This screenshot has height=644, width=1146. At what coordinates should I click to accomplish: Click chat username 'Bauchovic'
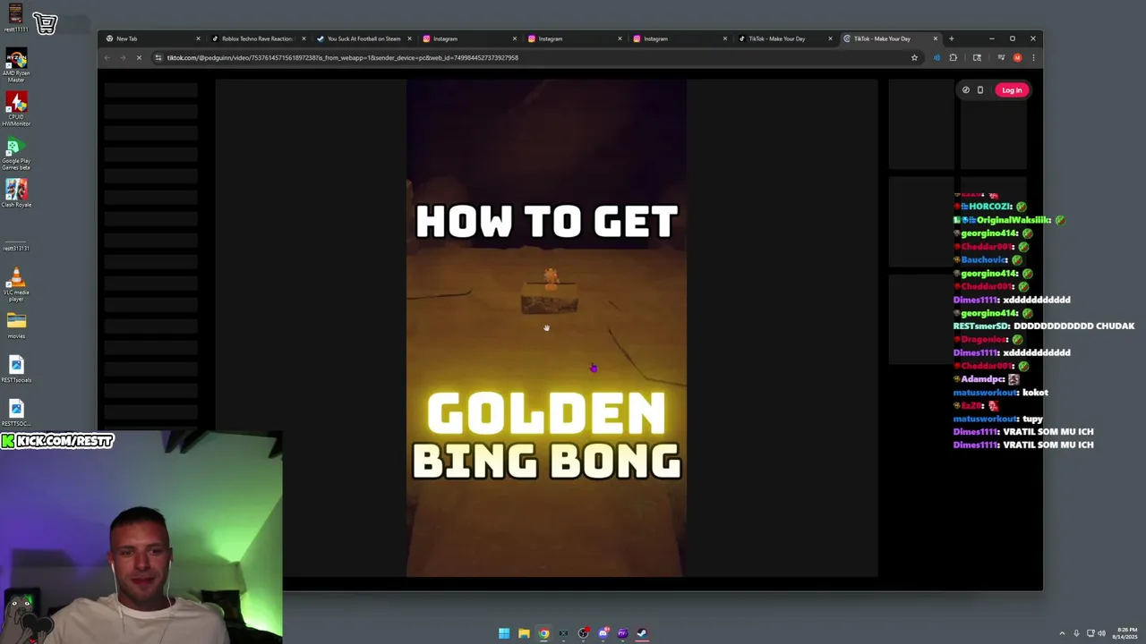(985, 260)
